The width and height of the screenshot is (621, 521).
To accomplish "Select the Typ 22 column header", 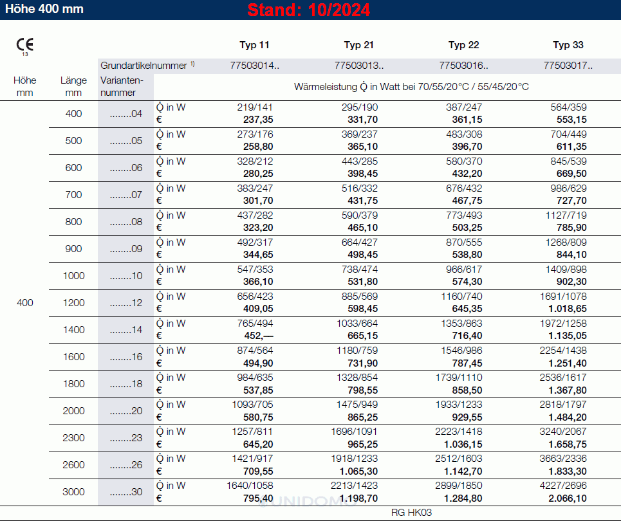I will pyautogui.click(x=463, y=45).
